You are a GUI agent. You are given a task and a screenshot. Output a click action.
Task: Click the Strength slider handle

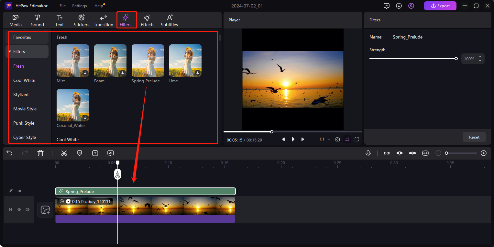456,59
